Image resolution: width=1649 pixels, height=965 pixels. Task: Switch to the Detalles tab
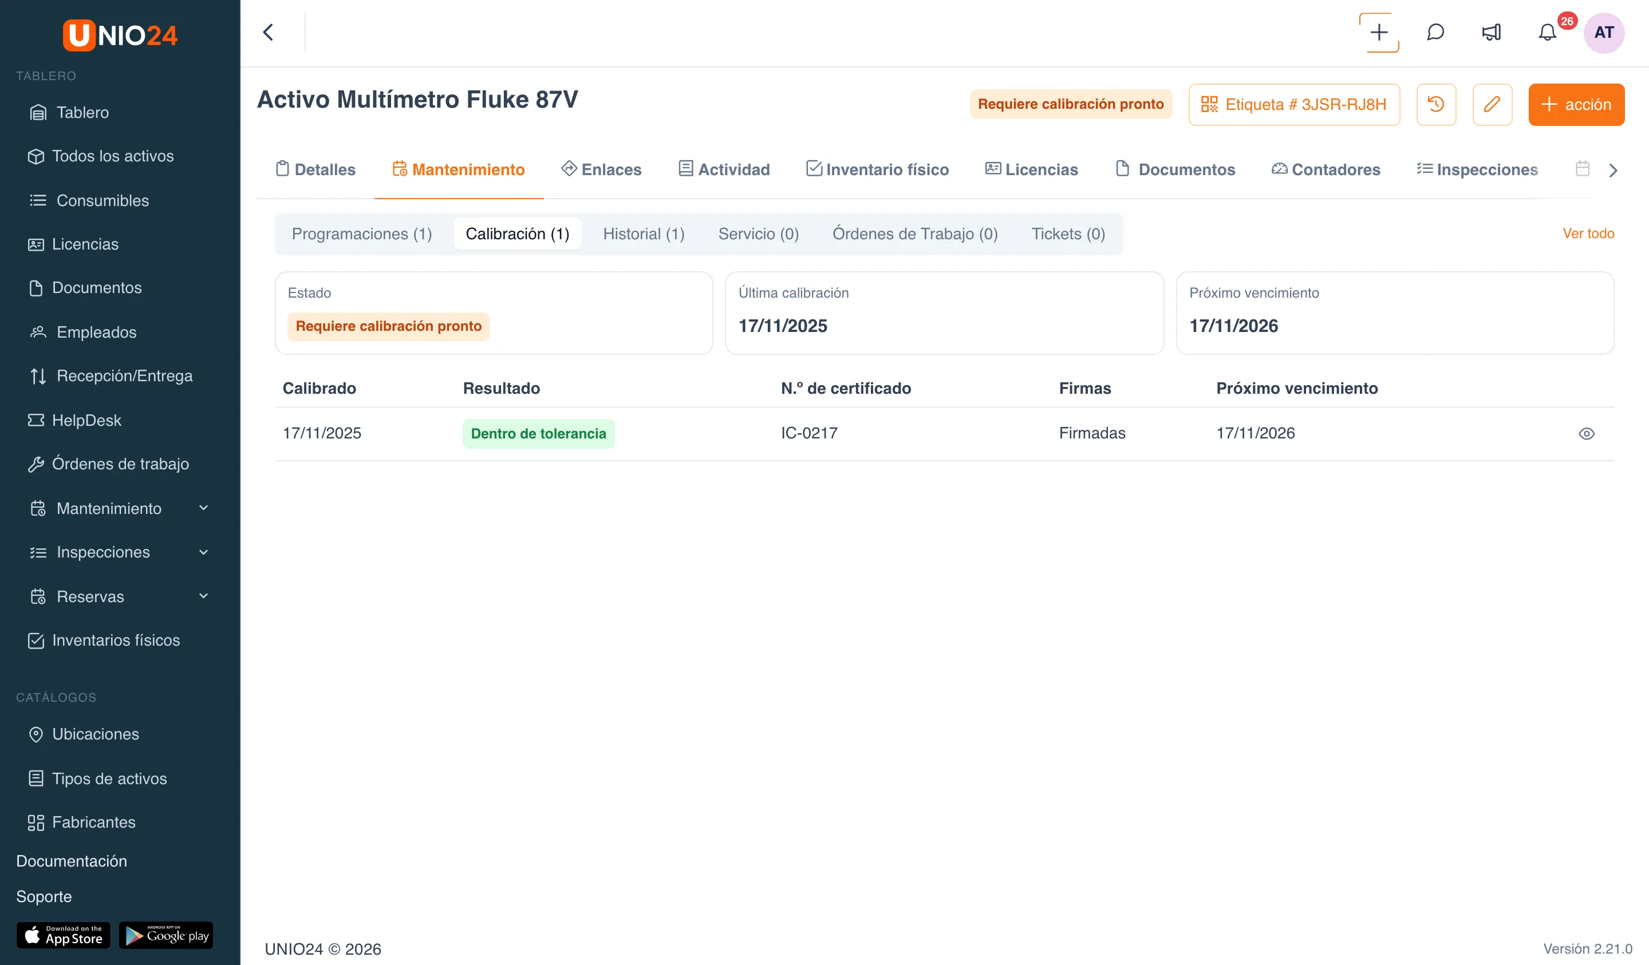click(x=315, y=169)
